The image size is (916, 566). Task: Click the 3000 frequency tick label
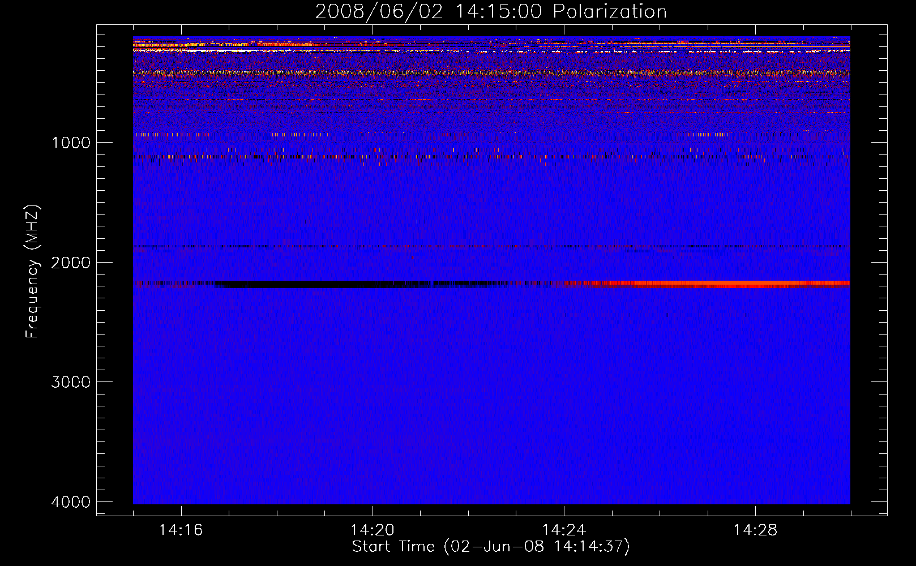click(x=71, y=382)
